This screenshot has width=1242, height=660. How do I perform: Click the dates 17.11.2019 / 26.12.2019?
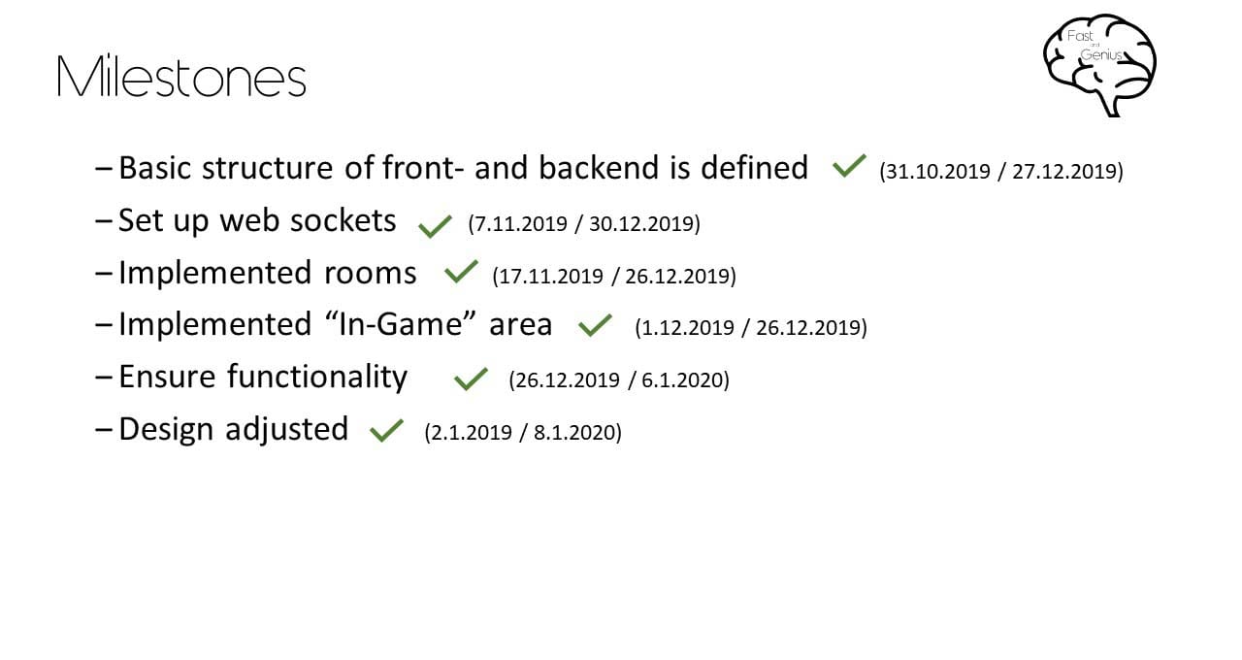coord(614,277)
